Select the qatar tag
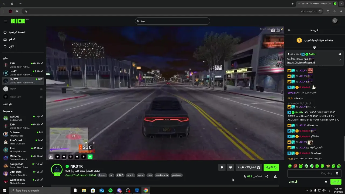 [x=141, y=175]
